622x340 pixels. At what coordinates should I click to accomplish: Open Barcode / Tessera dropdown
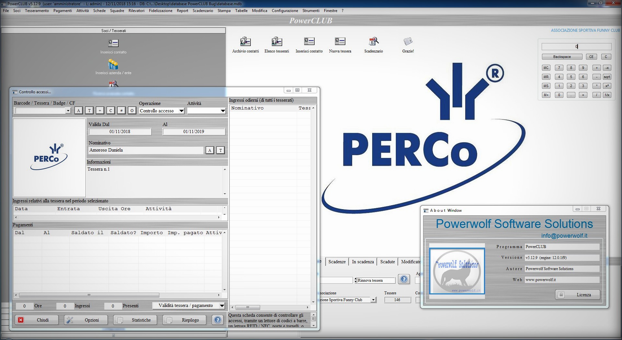pos(68,111)
